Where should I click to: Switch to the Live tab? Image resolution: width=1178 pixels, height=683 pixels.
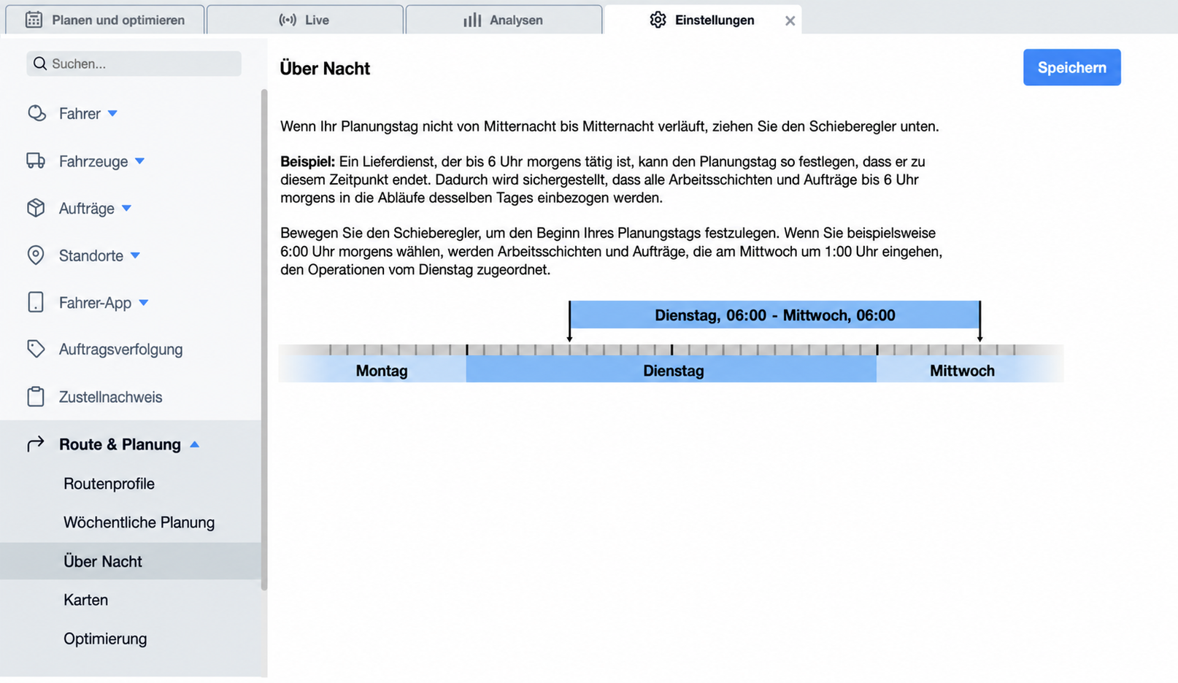click(305, 19)
